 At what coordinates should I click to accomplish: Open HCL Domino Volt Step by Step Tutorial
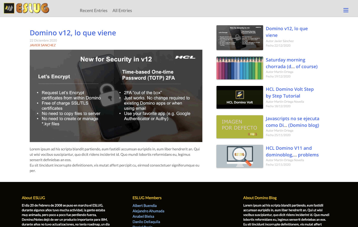[290, 92]
